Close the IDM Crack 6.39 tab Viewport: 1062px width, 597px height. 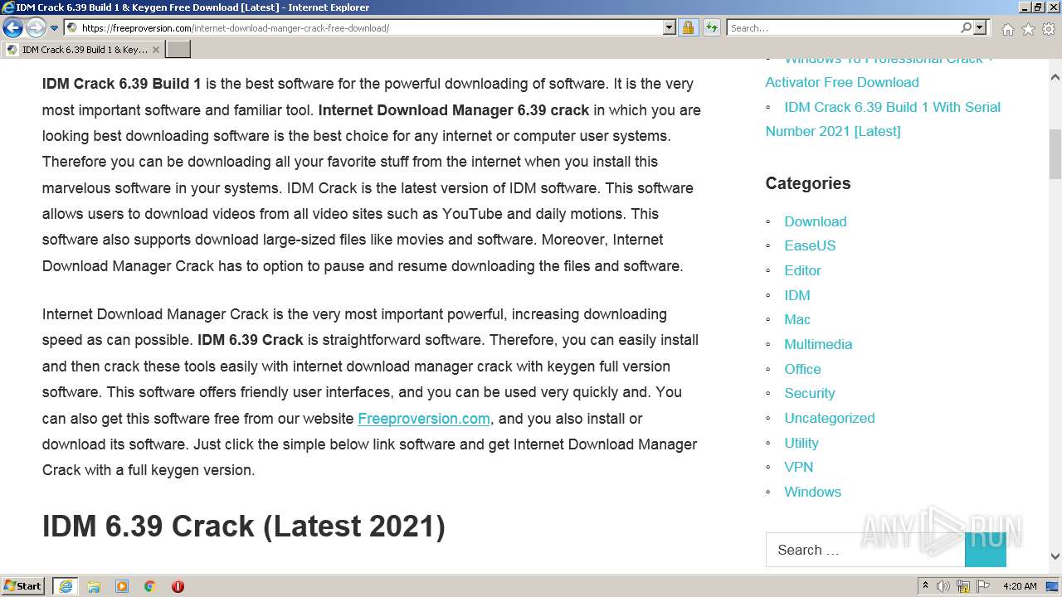coord(155,50)
